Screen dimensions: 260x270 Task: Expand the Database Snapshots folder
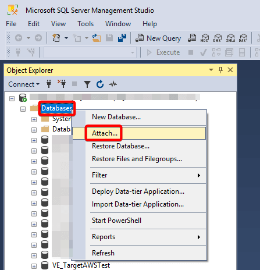pyautogui.click(x=34, y=130)
